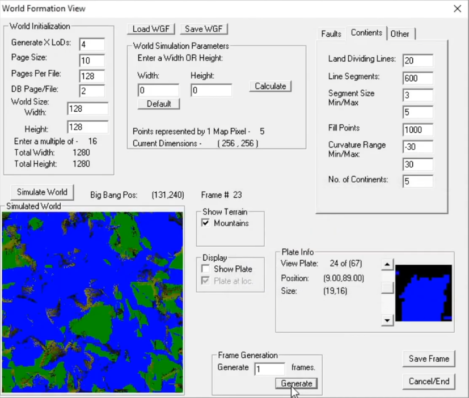Screen dimensions: 469x398
Task: Click the plate preview thumbnail image
Action: [423, 293]
